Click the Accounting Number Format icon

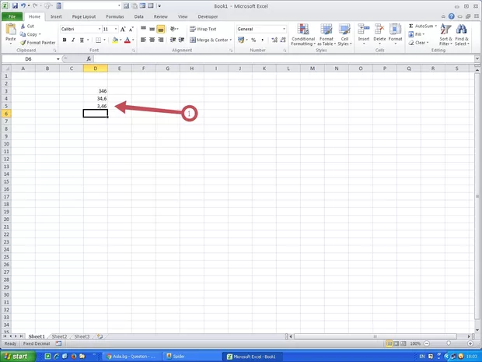point(241,40)
